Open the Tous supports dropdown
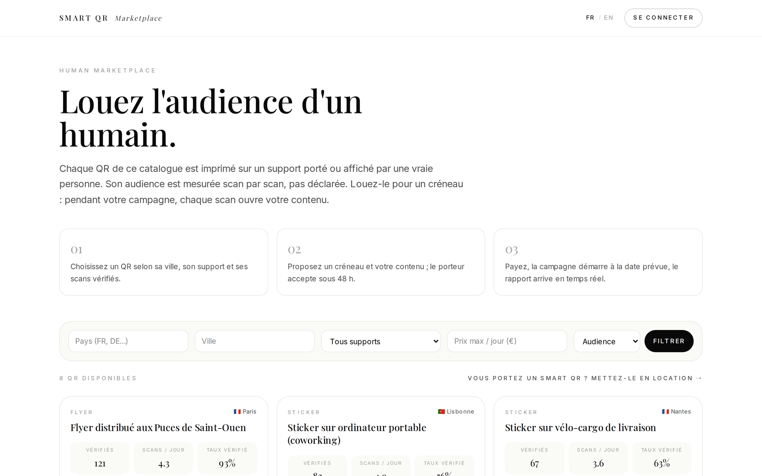Screen dimensions: 762x476 pos(381,341)
